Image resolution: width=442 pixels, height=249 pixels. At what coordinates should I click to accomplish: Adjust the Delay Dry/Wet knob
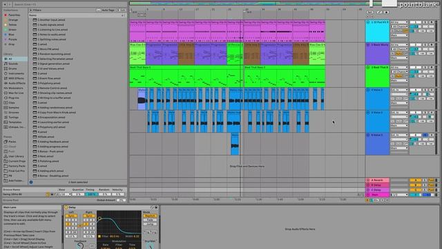(x=150, y=246)
